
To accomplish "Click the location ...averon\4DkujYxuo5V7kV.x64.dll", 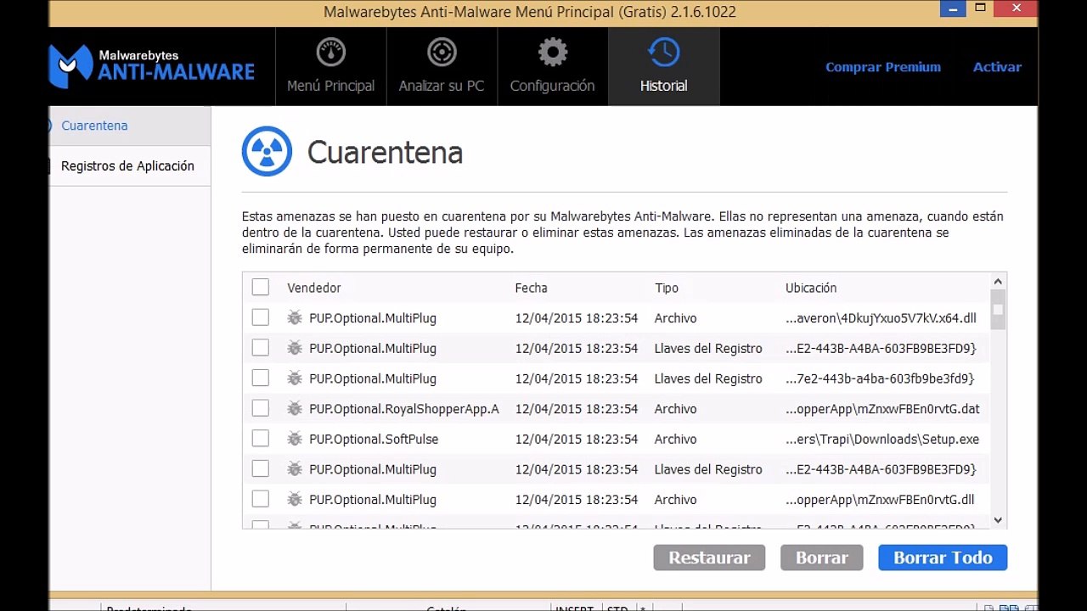I will coord(881,318).
